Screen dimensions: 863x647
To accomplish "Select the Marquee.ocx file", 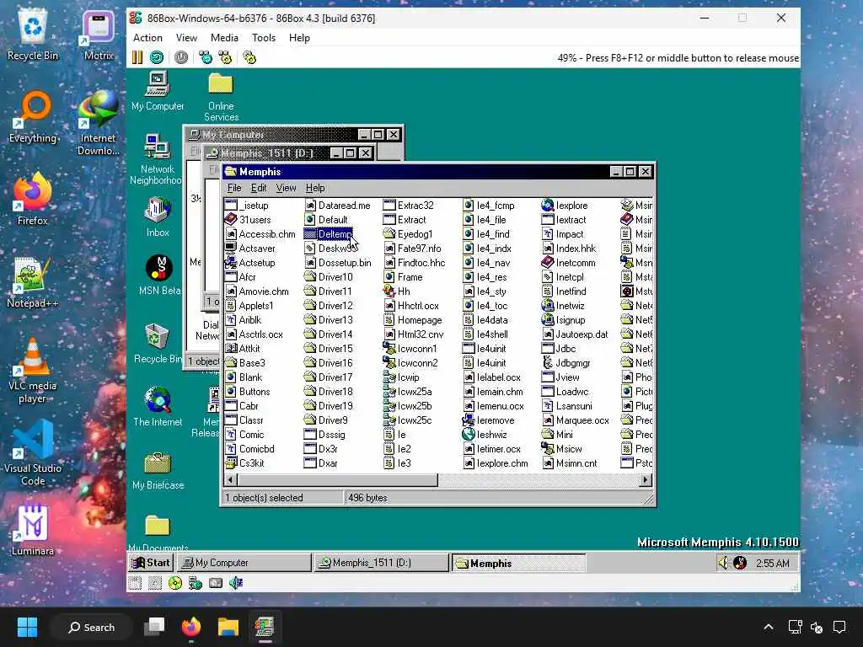I will pos(576,420).
